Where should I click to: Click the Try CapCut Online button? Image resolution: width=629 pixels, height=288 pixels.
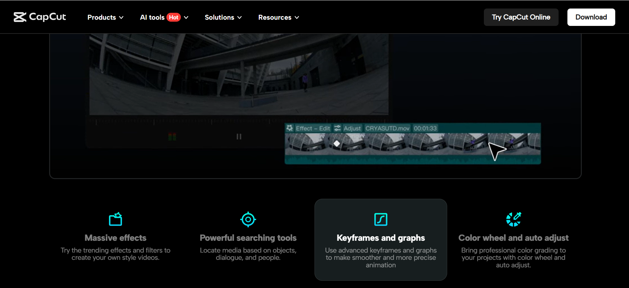tap(521, 17)
